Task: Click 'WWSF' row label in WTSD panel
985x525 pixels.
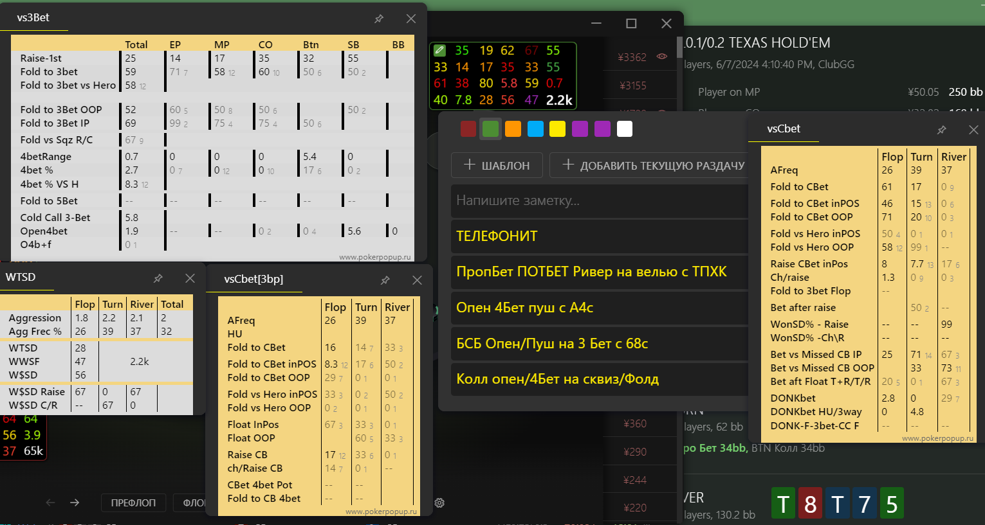Action: pyautogui.click(x=24, y=362)
